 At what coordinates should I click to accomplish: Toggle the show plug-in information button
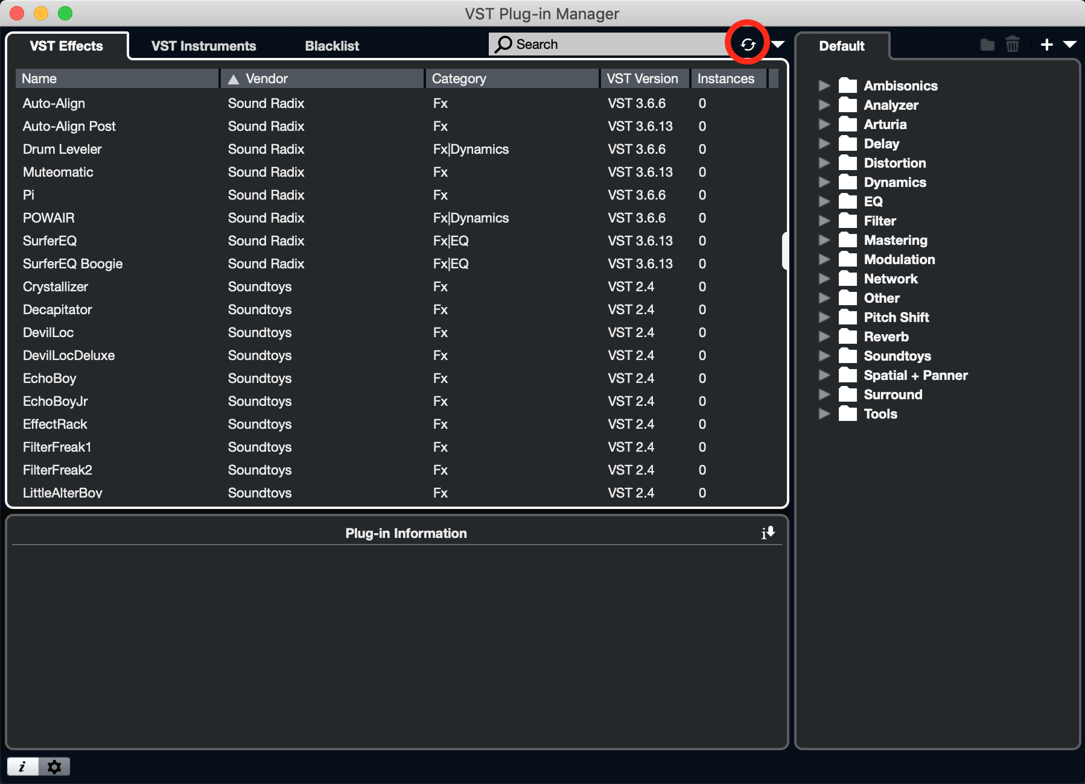(22, 767)
